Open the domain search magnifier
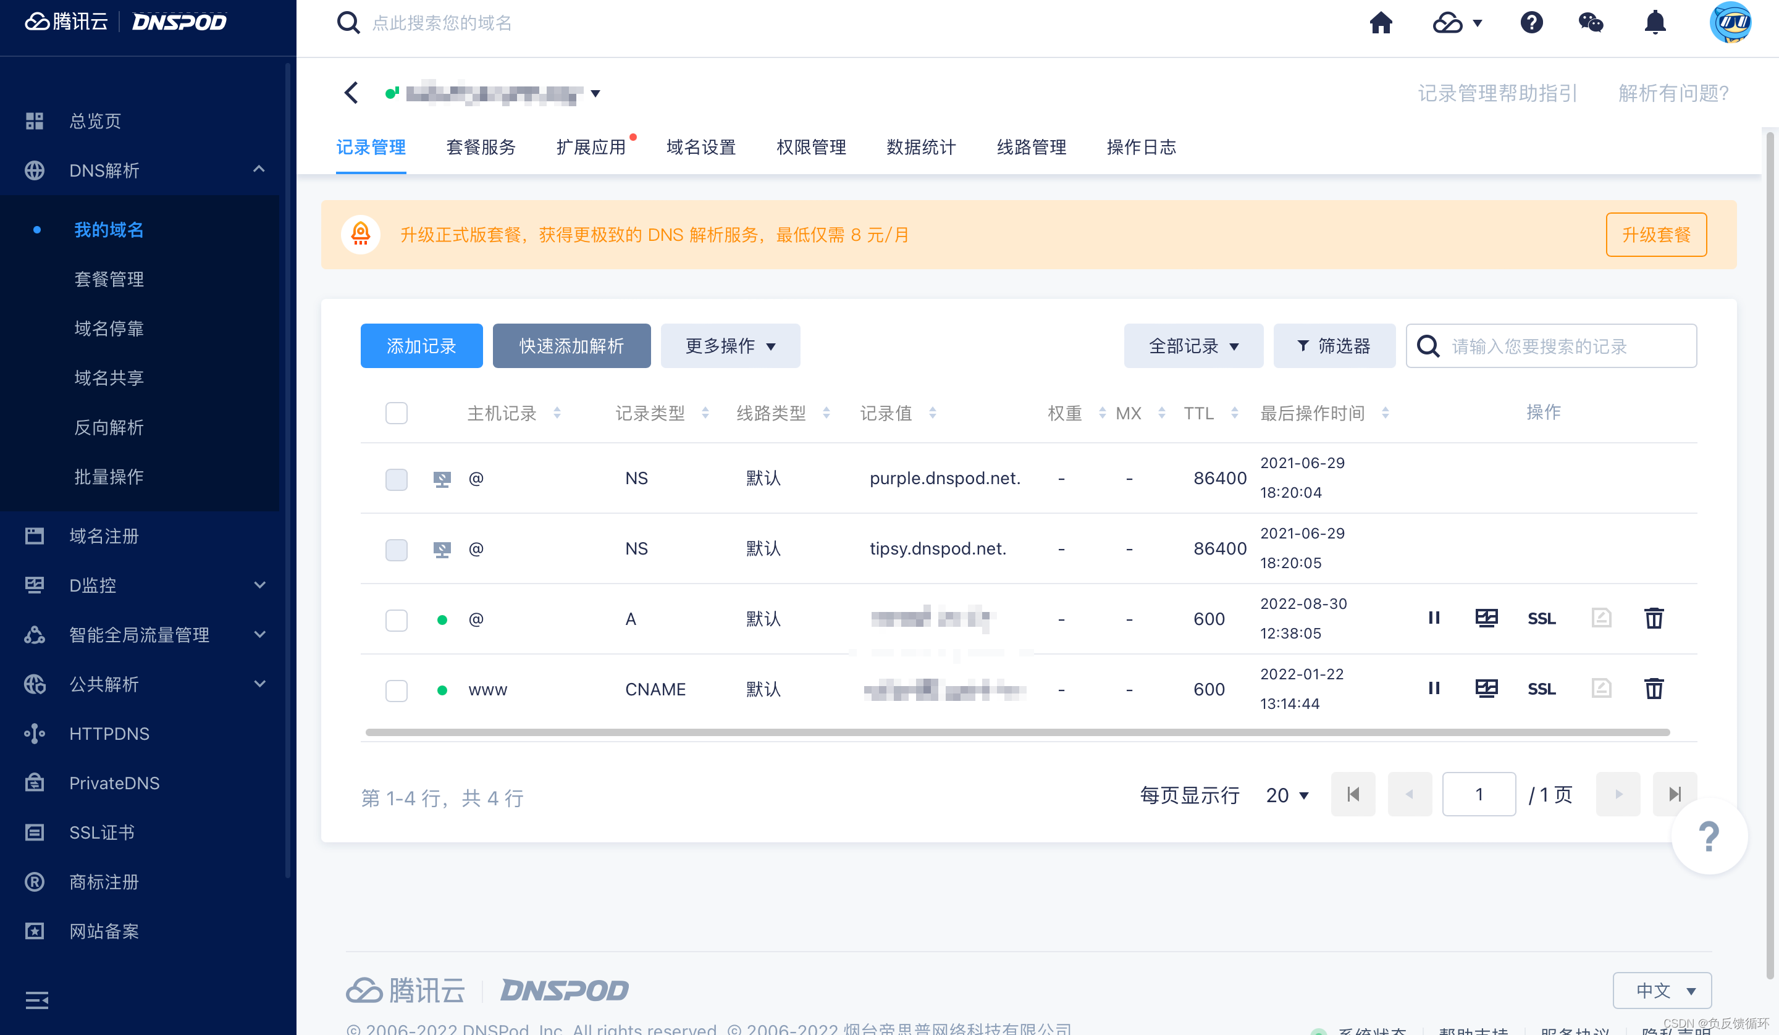Screen dimensions: 1779x1035 pos(349,22)
